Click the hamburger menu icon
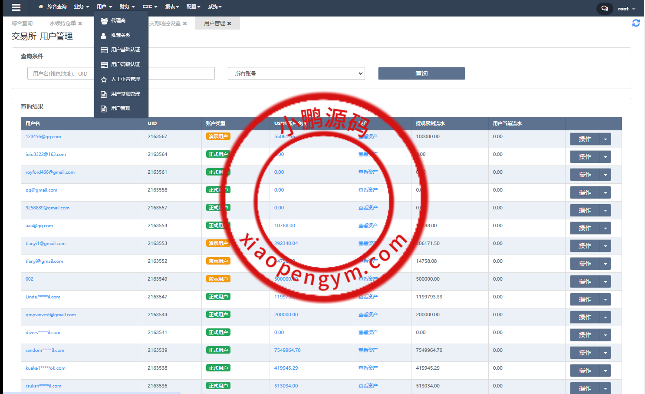645x394 pixels. [x=16, y=7]
